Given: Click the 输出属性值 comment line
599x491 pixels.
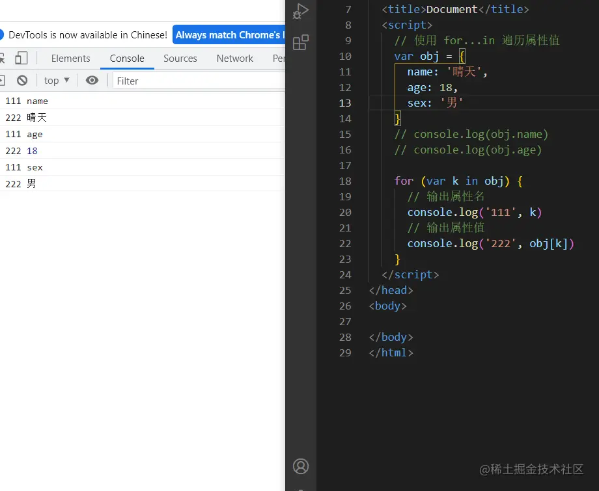Looking at the screenshot, I should pos(446,228).
